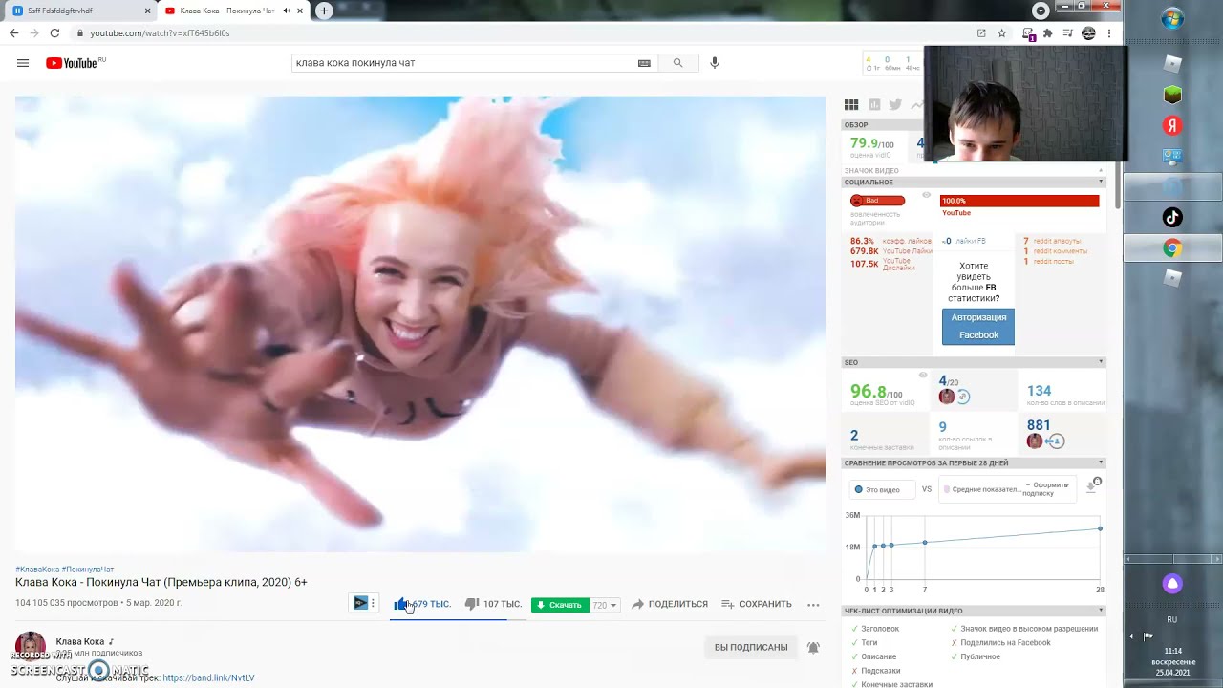Bookmark this page with star icon
Screen dimensions: 1223x688
click(1001, 32)
